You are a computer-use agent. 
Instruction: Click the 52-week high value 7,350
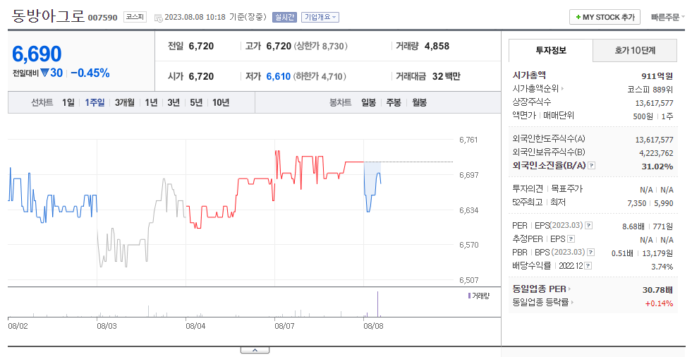click(x=637, y=203)
